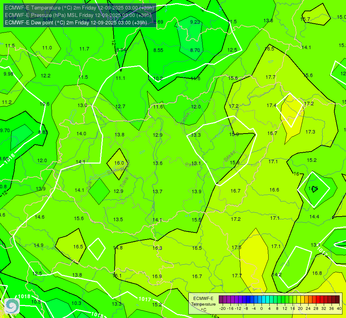Click the temperature value 10.5

click(36, 302)
